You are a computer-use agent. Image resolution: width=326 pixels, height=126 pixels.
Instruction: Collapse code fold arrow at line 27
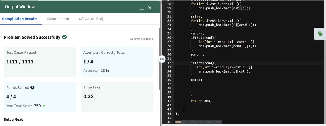(x=173, y=42)
